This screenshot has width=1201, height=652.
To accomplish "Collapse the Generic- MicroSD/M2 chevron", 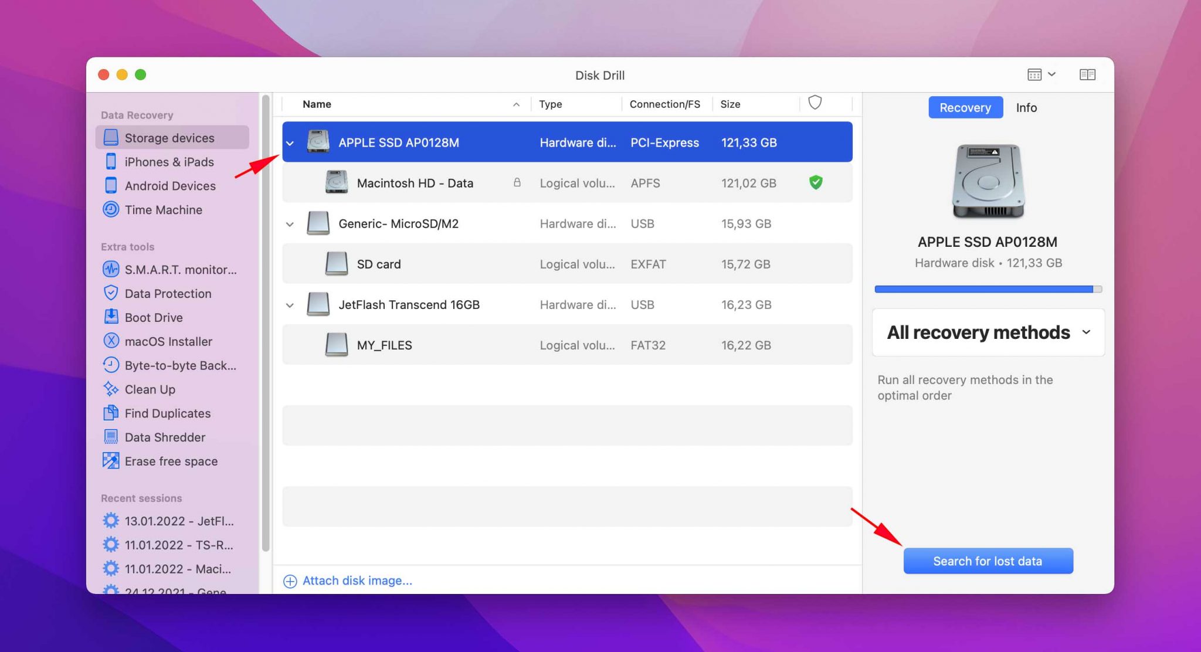I will (290, 224).
